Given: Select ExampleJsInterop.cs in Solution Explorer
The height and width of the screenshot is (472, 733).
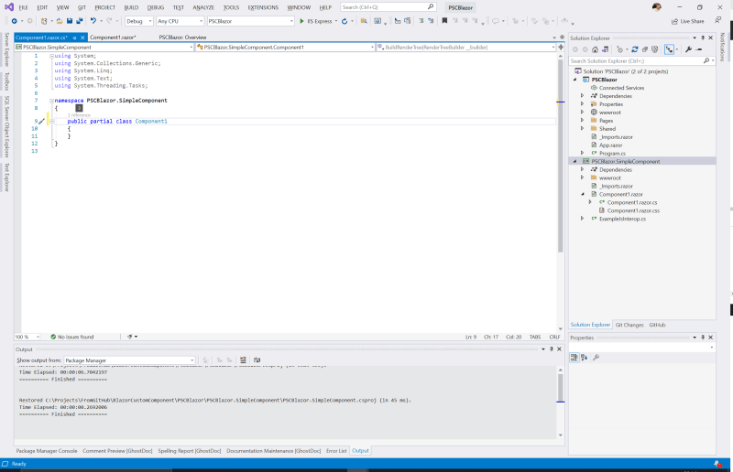Looking at the screenshot, I should pyautogui.click(x=622, y=219).
